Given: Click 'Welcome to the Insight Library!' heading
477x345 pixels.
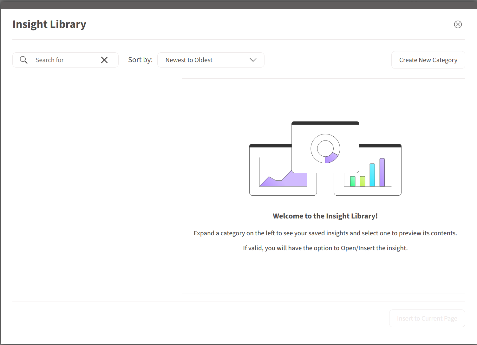Looking at the screenshot, I should pos(325,216).
